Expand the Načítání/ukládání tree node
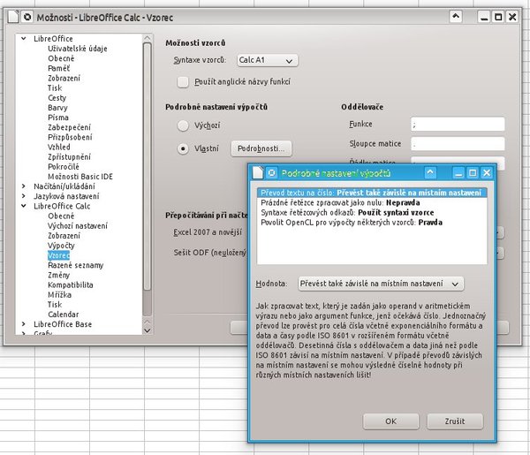The width and height of the screenshot is (530, 455). click(x=24, y=186)
